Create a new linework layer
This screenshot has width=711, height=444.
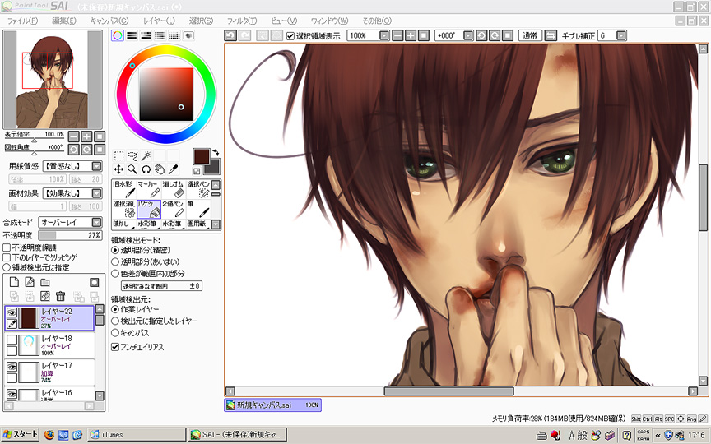30,282
